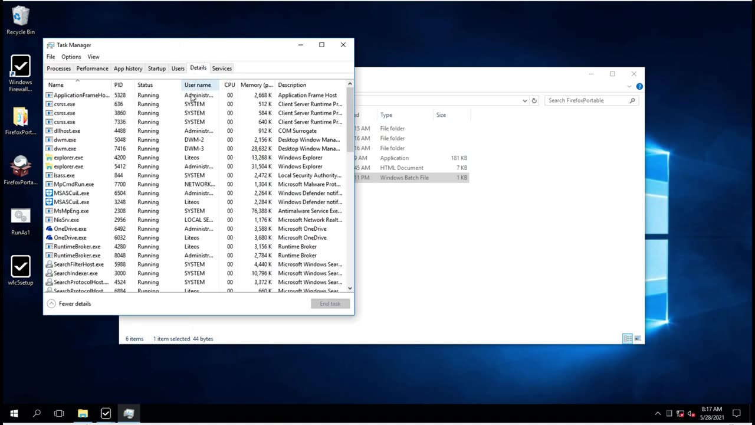
Task: Click the SearchIndexer.exe process icon
Action: 50,273
